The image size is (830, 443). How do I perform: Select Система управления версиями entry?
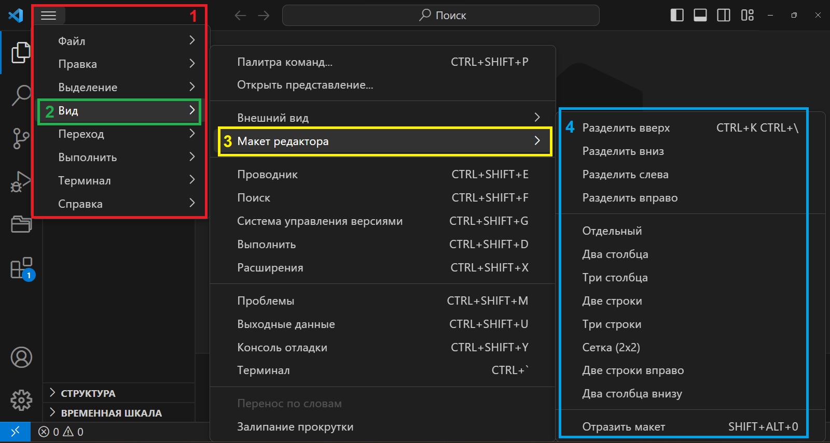click(383, 221)
